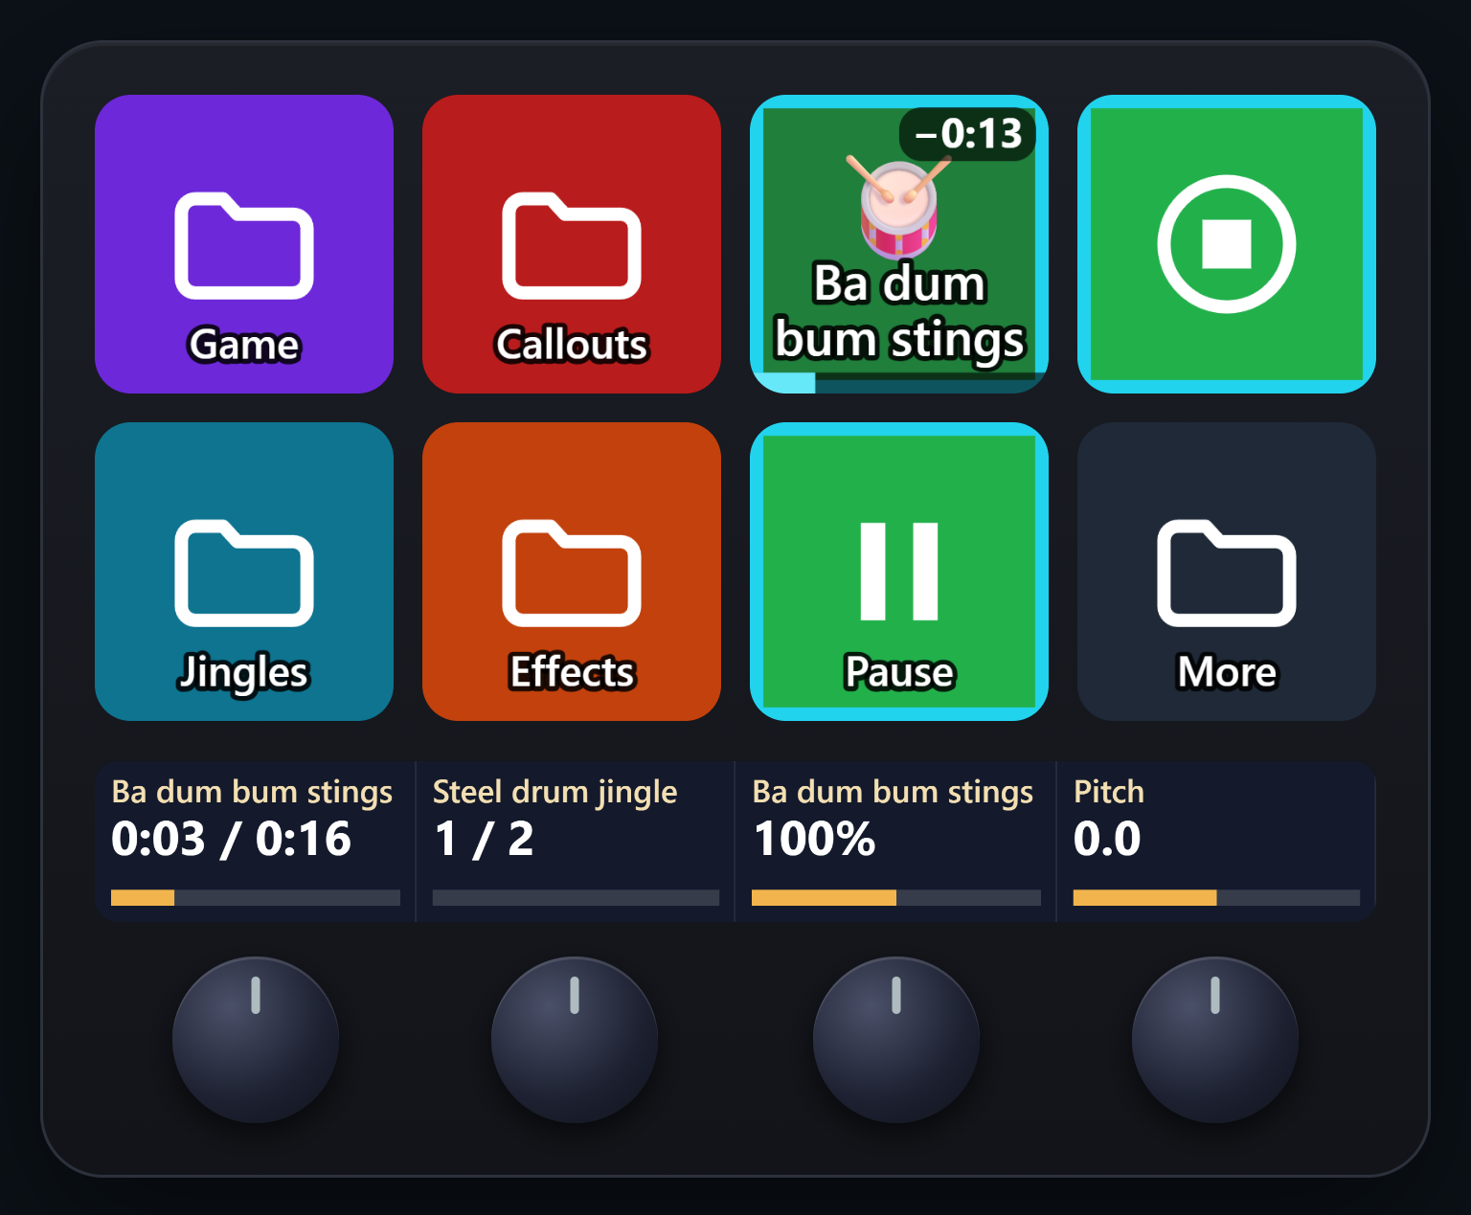Viewport: 1471px width, 1215px height.
Task: Click the 0:03 / 0:16 time readout
Action: [x=231, y=840]
